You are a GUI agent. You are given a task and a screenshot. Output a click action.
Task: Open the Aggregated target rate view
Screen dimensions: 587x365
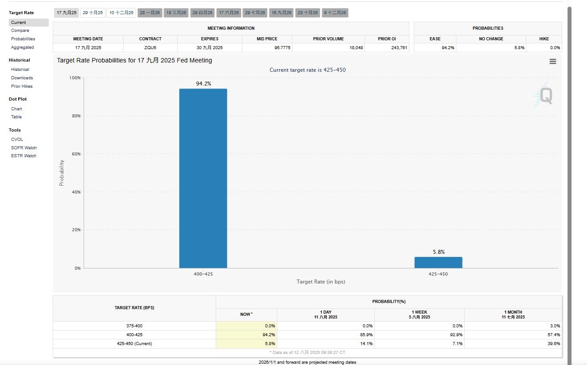22,47
